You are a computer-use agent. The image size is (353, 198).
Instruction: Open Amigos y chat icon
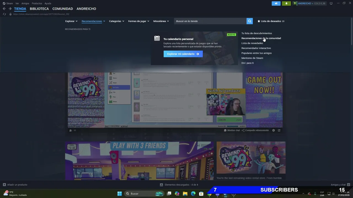[x=349, y=185]
